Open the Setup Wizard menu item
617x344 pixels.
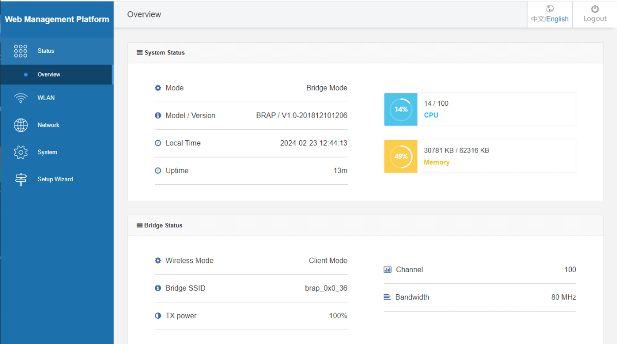(55, 180)
